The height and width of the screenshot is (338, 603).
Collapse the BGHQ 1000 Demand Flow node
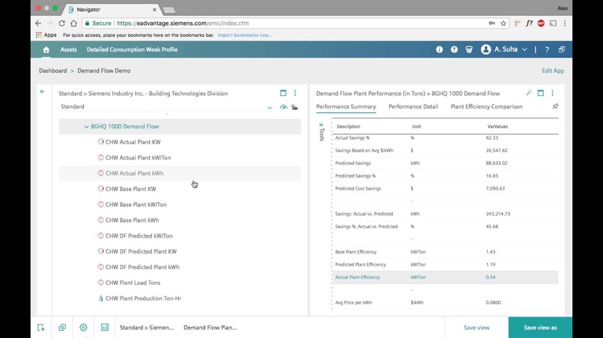coord(86,127)
